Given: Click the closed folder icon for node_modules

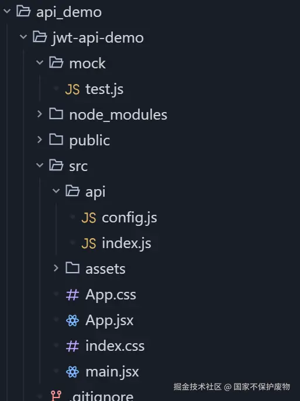Looking at the screenshot, I should coord(56,114).
